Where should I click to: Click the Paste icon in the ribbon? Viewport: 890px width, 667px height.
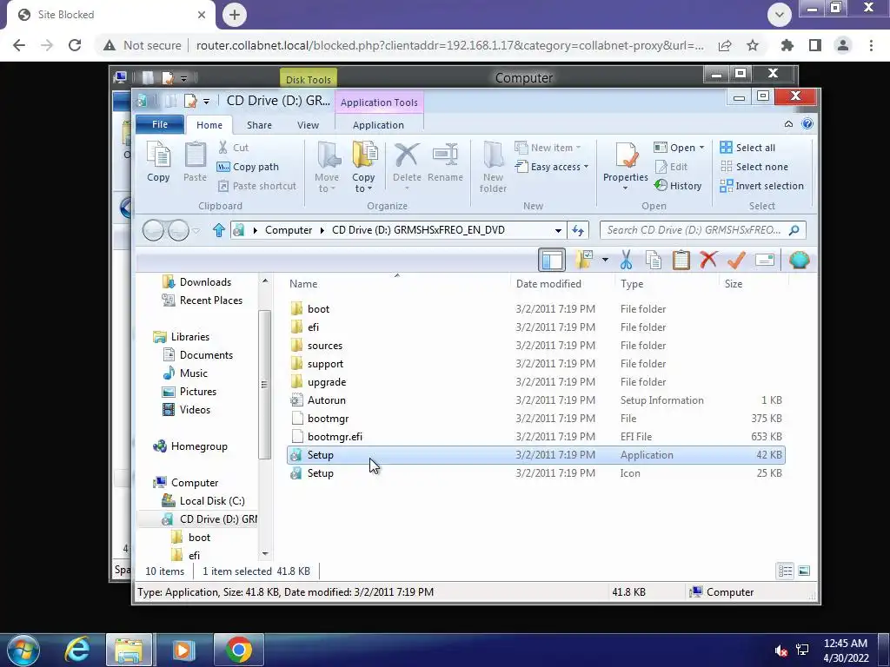[195, 162]
